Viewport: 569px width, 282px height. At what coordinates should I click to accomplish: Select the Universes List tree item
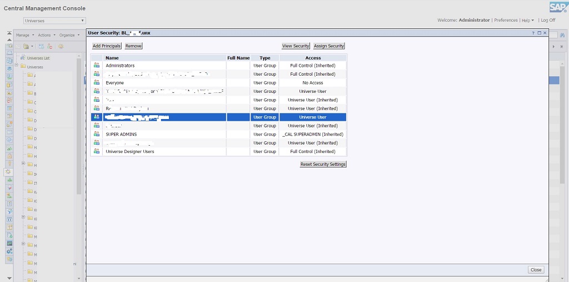tap(38, 58)
